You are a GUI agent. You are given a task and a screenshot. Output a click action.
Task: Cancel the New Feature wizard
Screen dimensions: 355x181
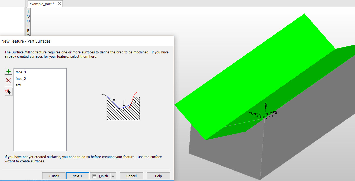point(131,176)
